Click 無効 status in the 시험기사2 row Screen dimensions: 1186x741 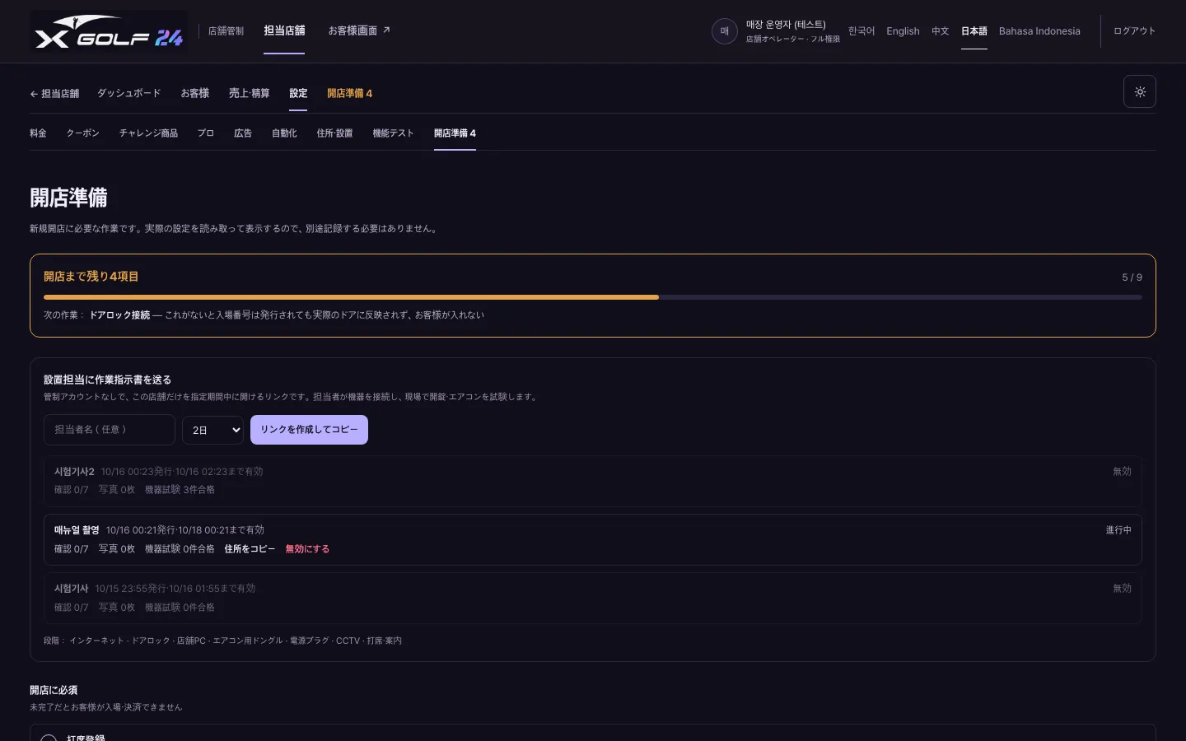click(1123, 472)
